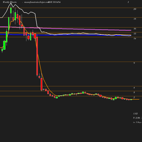Click the tallest red crash candle
The image size is (142, 142).
click(x=37, y=56)
